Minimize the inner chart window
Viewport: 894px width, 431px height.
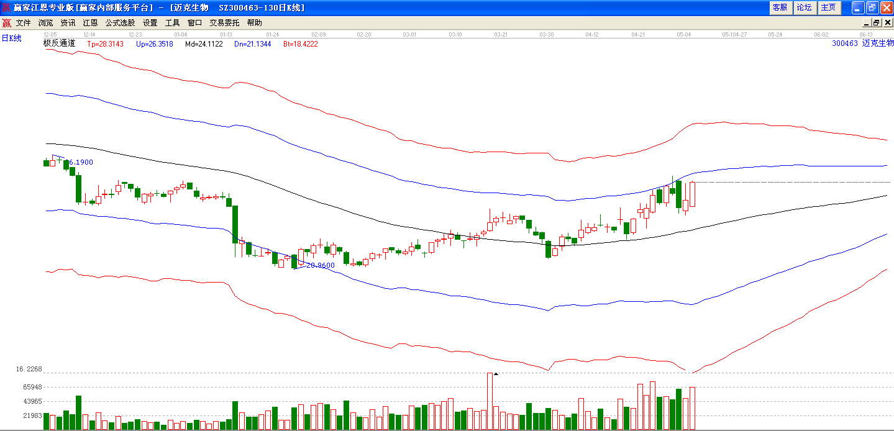click(868, 22)
